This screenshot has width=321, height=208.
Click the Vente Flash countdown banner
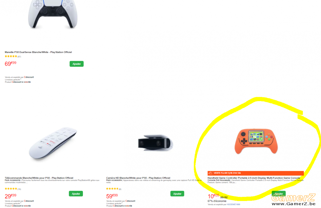[x=256, y=173]
